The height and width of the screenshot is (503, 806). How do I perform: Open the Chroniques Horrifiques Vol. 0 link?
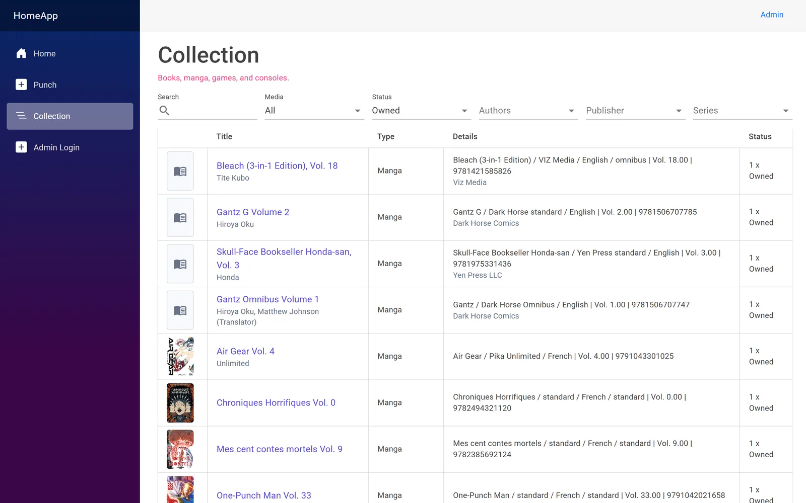276,402
